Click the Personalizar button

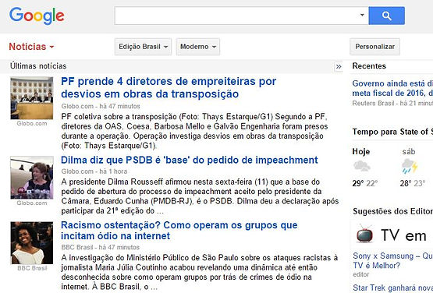[374, 47]
